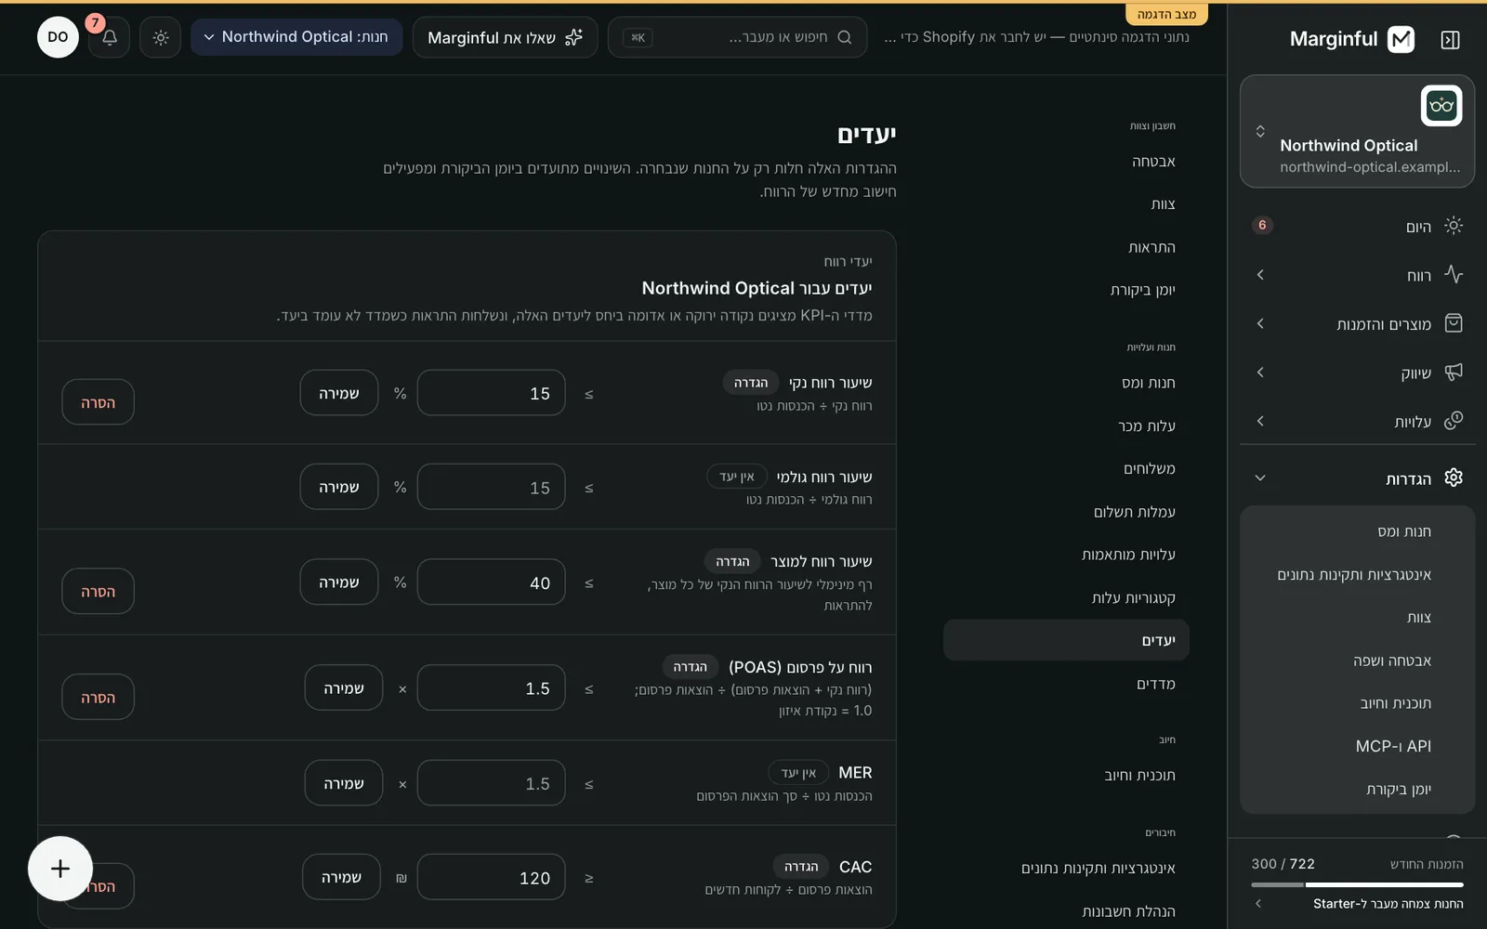Image resolution: width=1487 pixels, height=929 pixels.
Task: Click the search or navigate field
Action: point(738,37)
